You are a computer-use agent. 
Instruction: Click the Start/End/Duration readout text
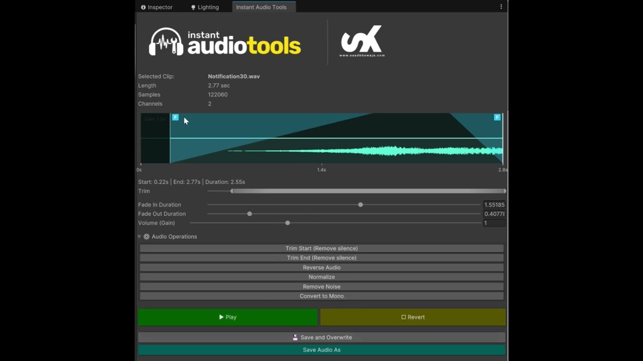coord(191,182)
